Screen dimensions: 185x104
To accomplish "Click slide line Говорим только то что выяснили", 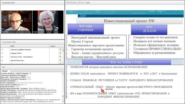I will pos(156,37).
